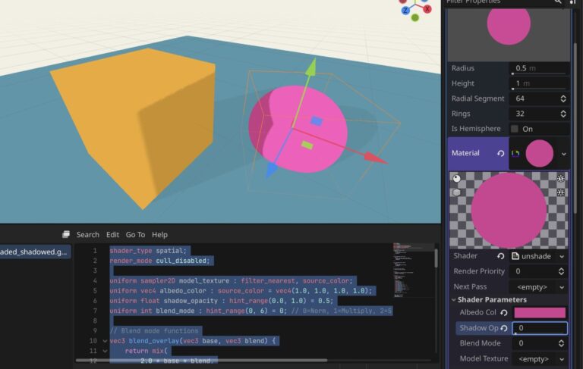Click the Shader revert arrow icon
The image size is (583, 369).
click(x=499, y=256)
